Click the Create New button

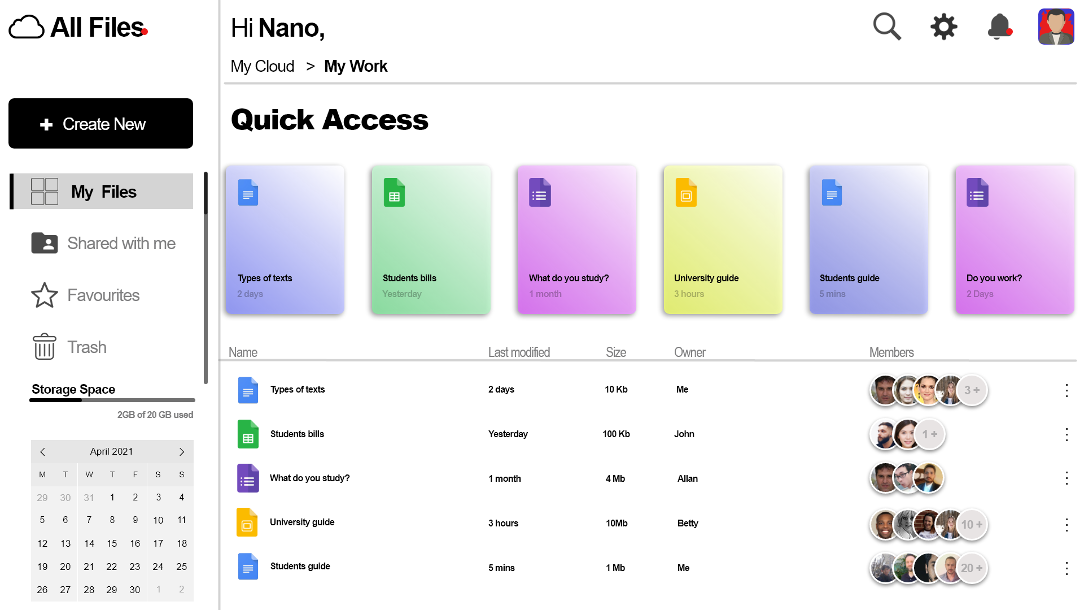pyautogui.click(x=100, y=123)
